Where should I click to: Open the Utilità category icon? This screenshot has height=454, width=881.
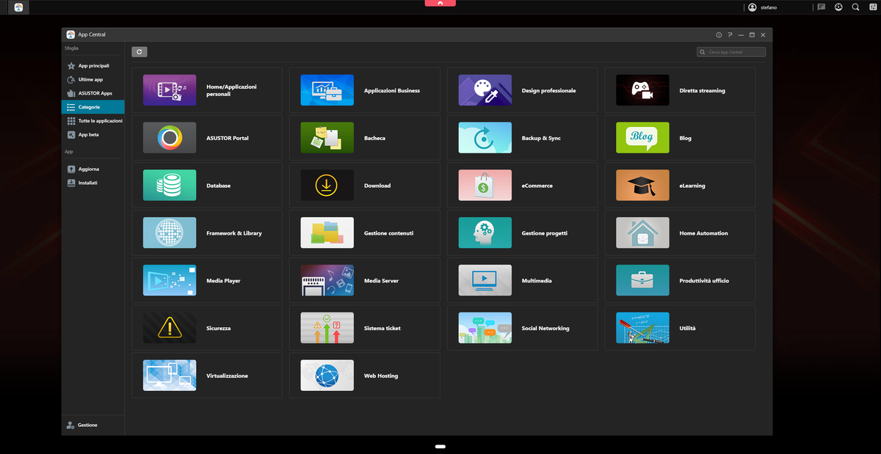click(642, 328)
